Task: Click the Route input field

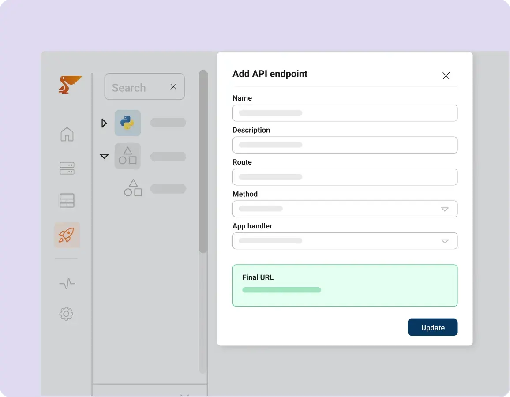Action: [x=345, y=177]
